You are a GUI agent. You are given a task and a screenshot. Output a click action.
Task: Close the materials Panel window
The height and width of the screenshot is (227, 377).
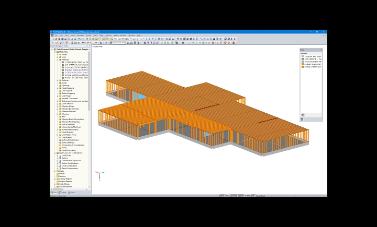pyautogui.click(x=321, y=50)
